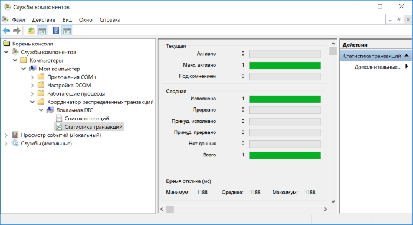The height and width of the screenshot is (225, 413).
Task: Expand Просмотр событий (Локальный) node
Action: click(x=6, y=135)
